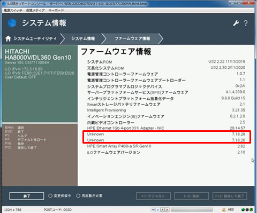Screen dimensions: 257x213
Task: Select iLOファームウェアバージョン row
Action: (x=166, y=152)
